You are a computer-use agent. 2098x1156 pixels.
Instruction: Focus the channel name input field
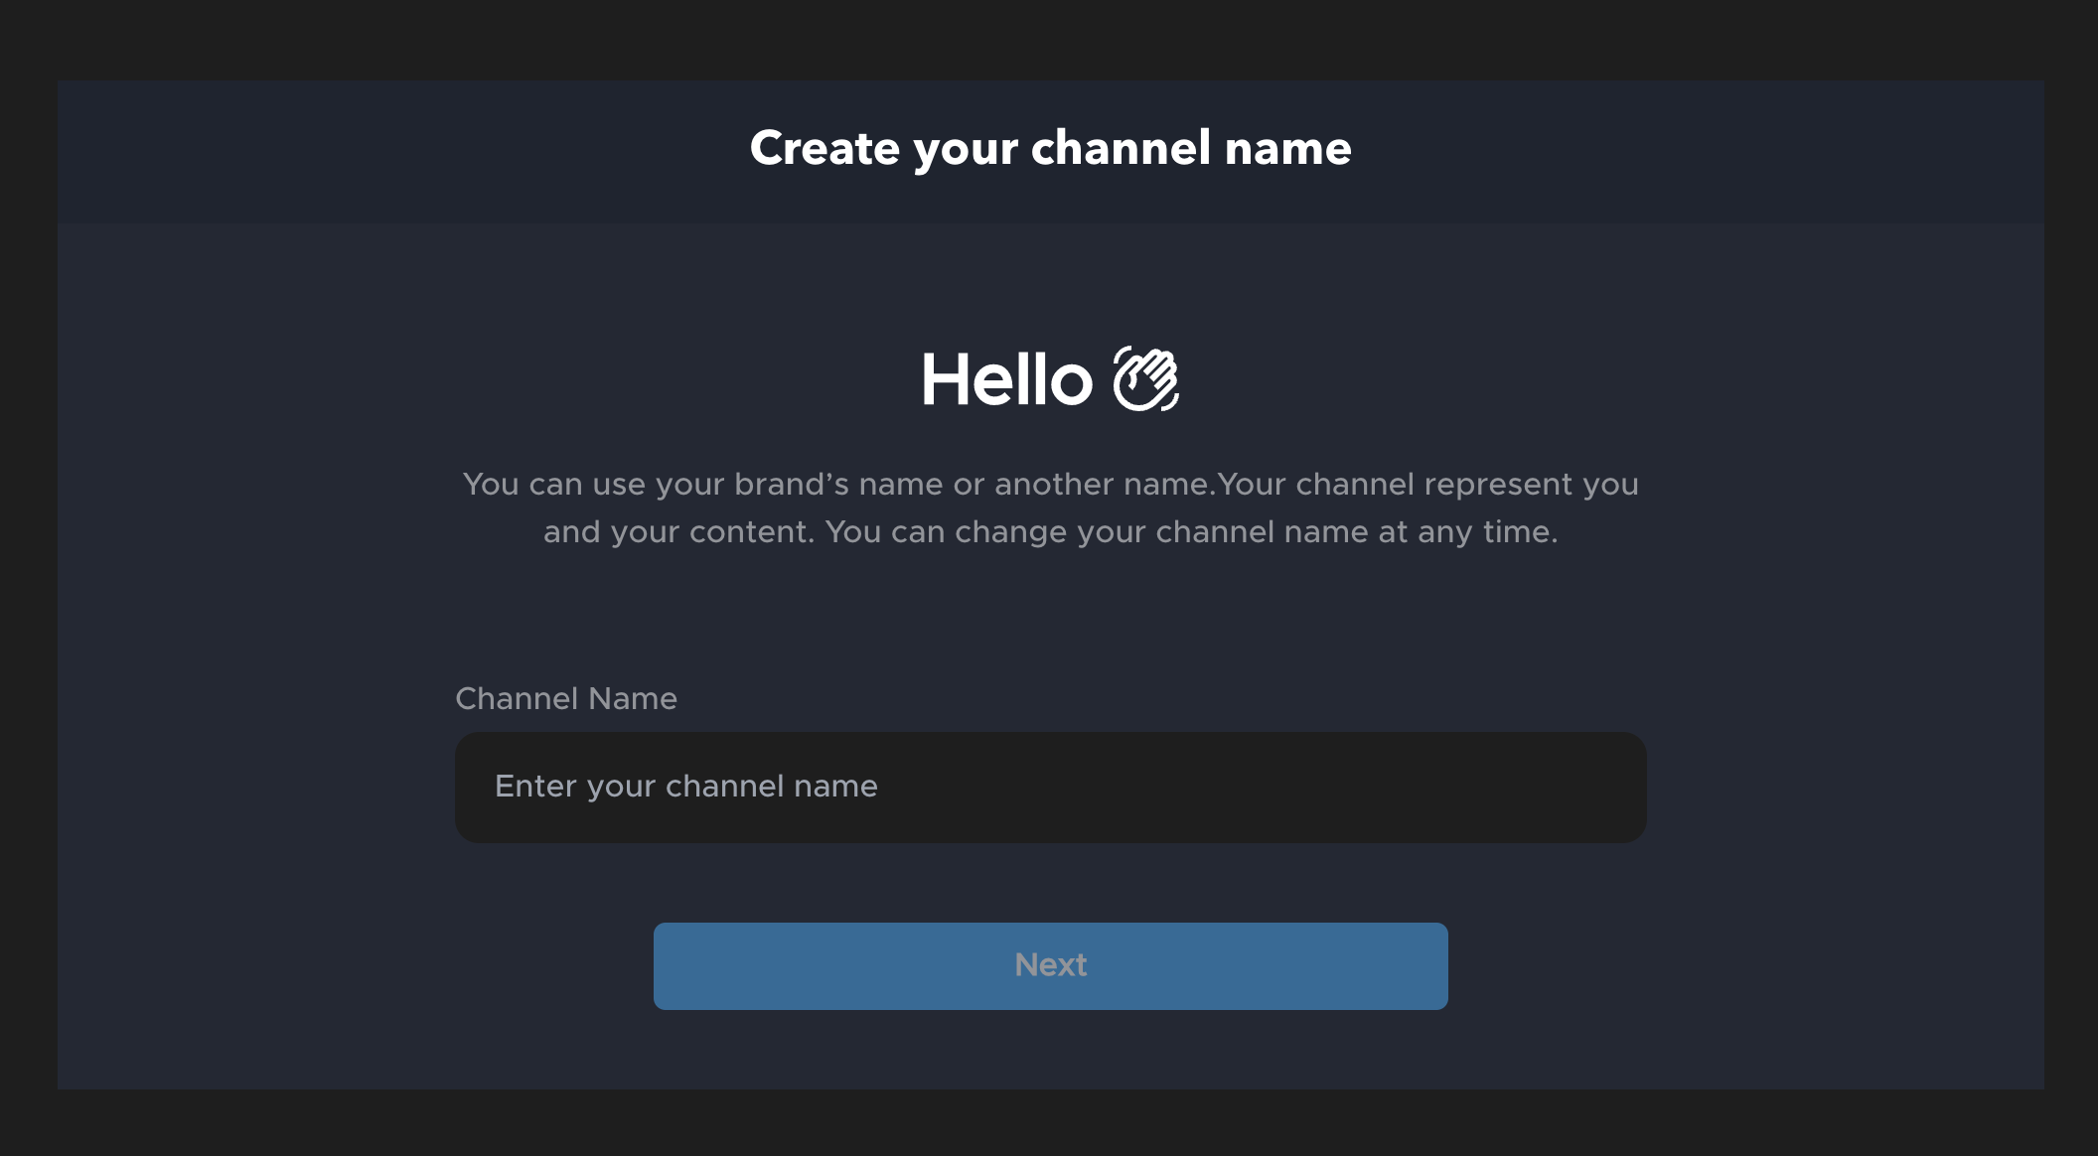pos(1050,788)
